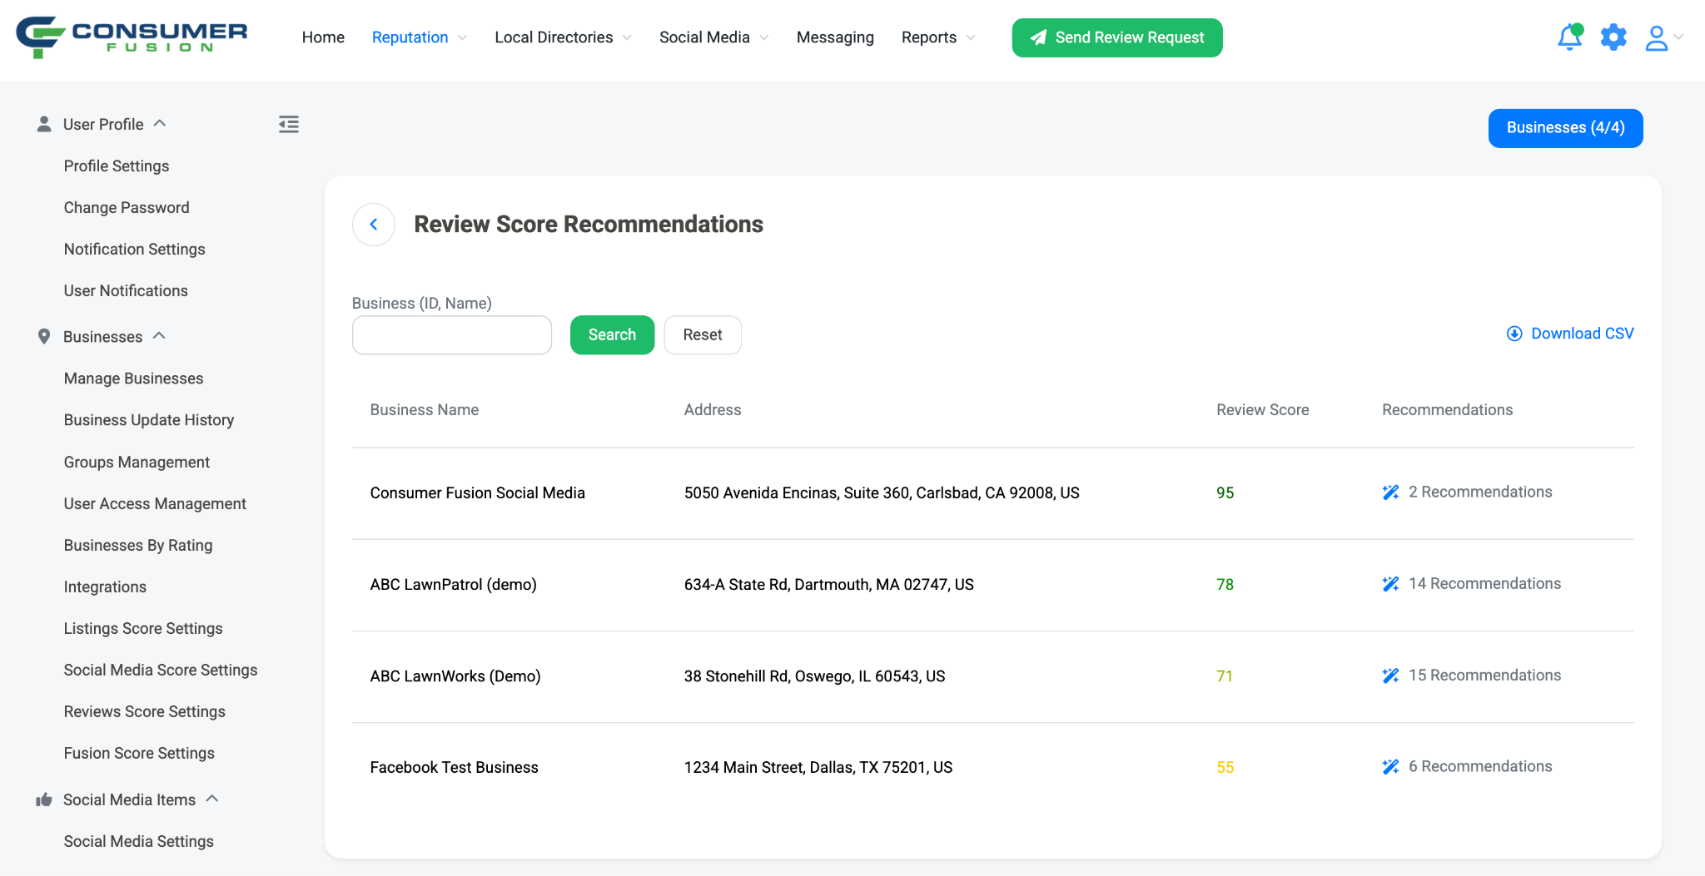The height and width of the screenshot is (876, 1705).
Task: Open Reviews Score Settings
Action: [145, 711]
